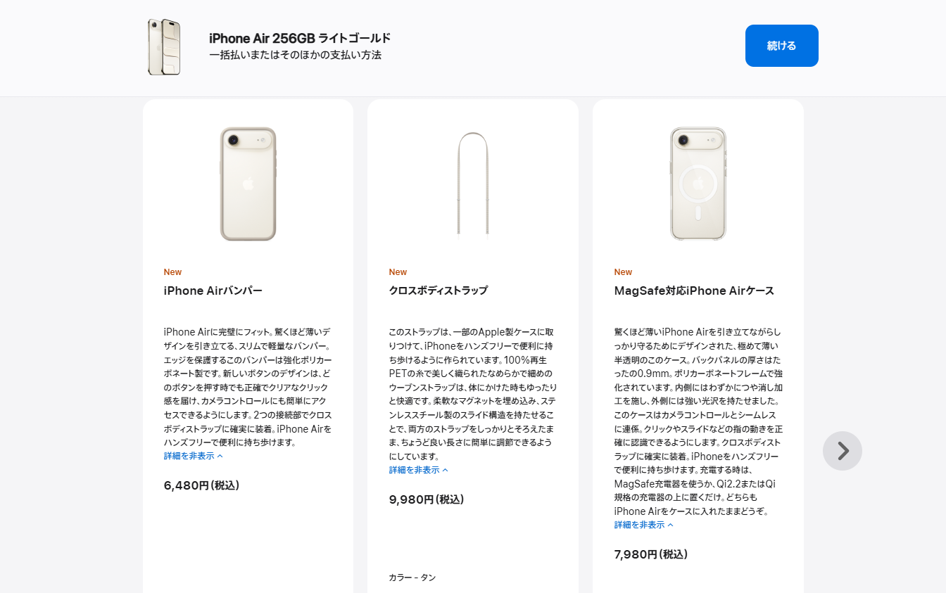This screenshot has height=593, width=946.
Task: Click the クロスボディストラップ title
Action: point(439,291)
